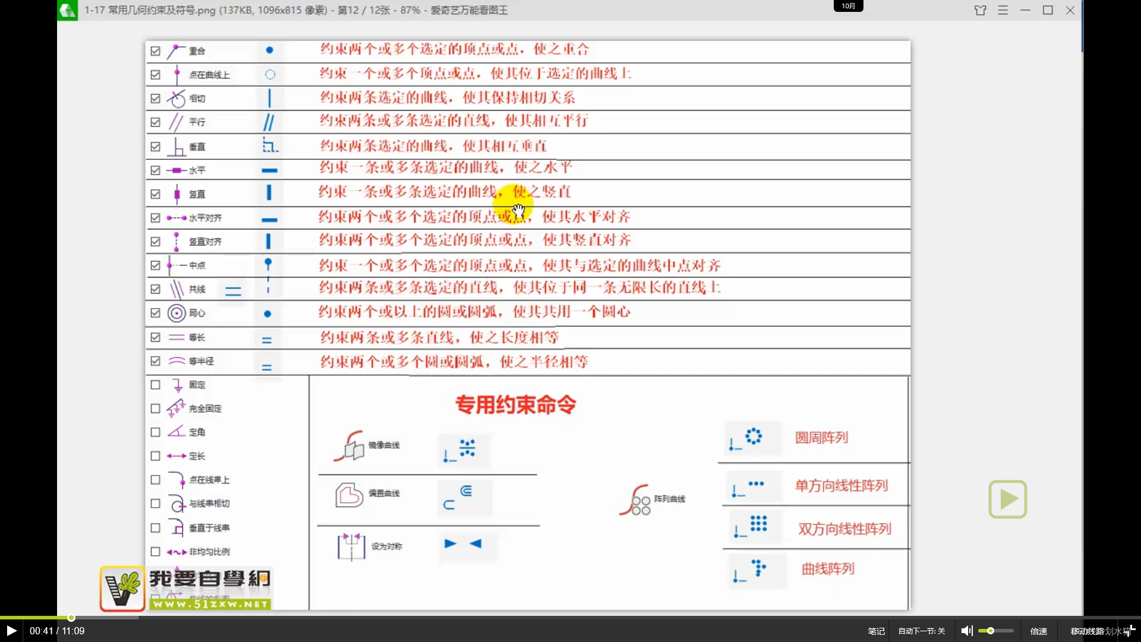Click the 笔记 notes option
Viewport: 1141px width, 642px height.
875,630
